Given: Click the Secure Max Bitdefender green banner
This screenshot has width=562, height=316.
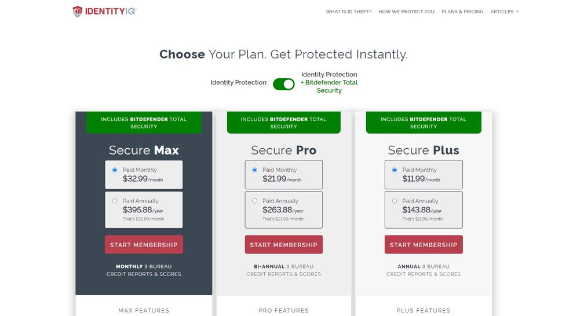Looking at the screenshot, I should click(x=144, y=123).
